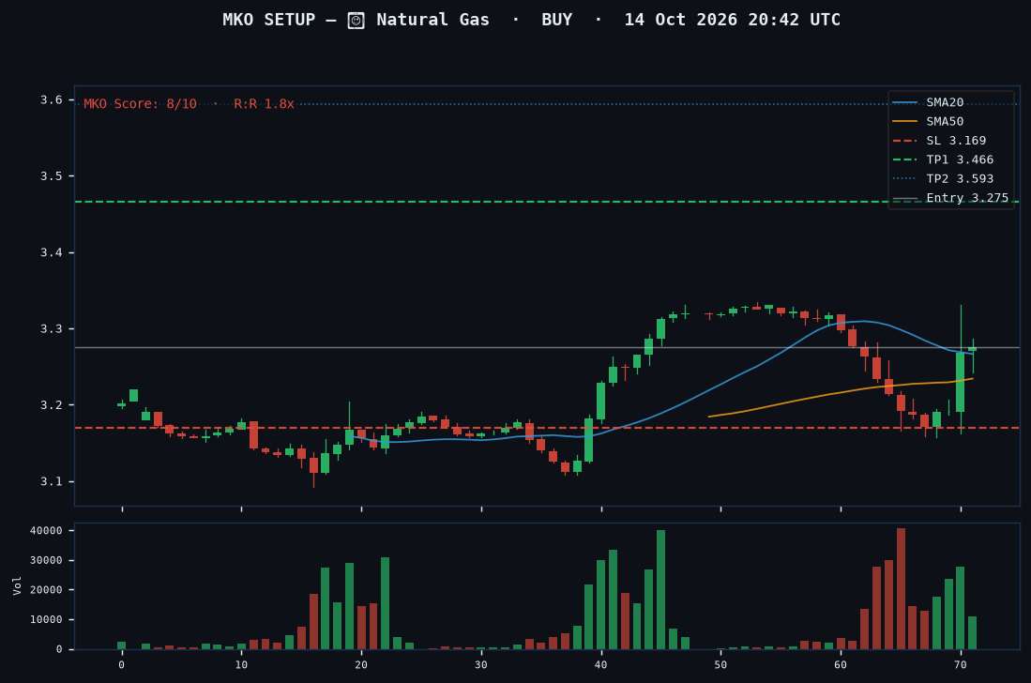Click the 30 label on the x-axis
The width and height of the screenshot is (1031, 683).
tap(481, 664)
